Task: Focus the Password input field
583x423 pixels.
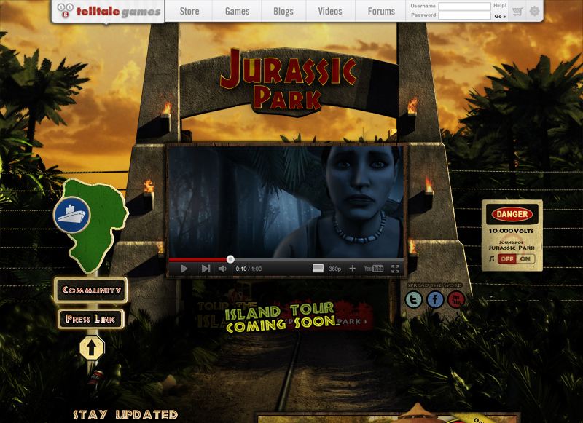Action: (x=464, y=15)
